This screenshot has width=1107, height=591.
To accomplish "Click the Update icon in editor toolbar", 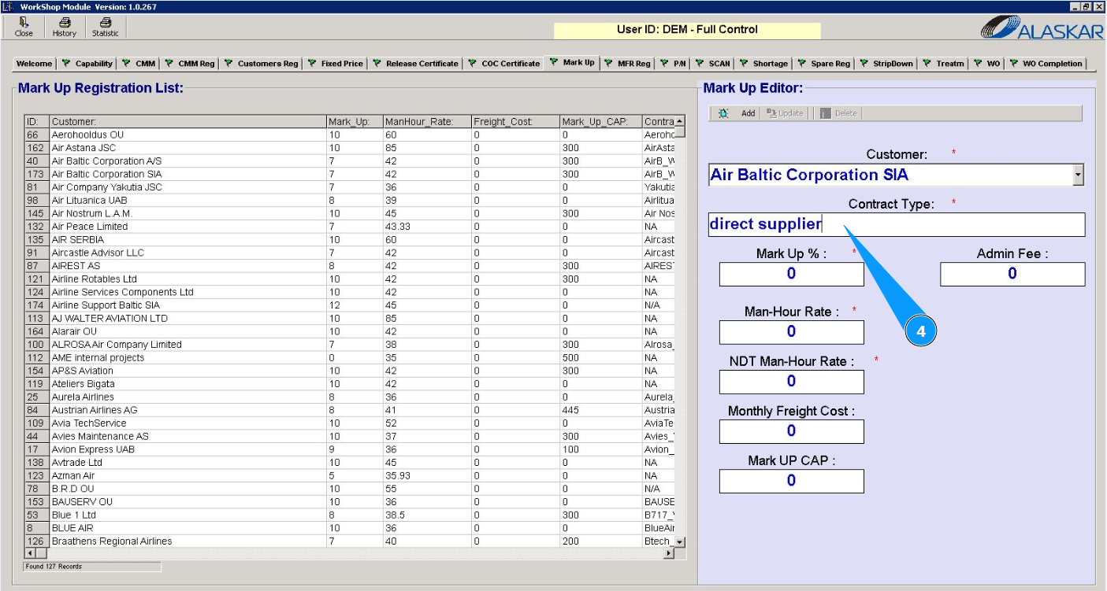I will (x=771, y=113).
